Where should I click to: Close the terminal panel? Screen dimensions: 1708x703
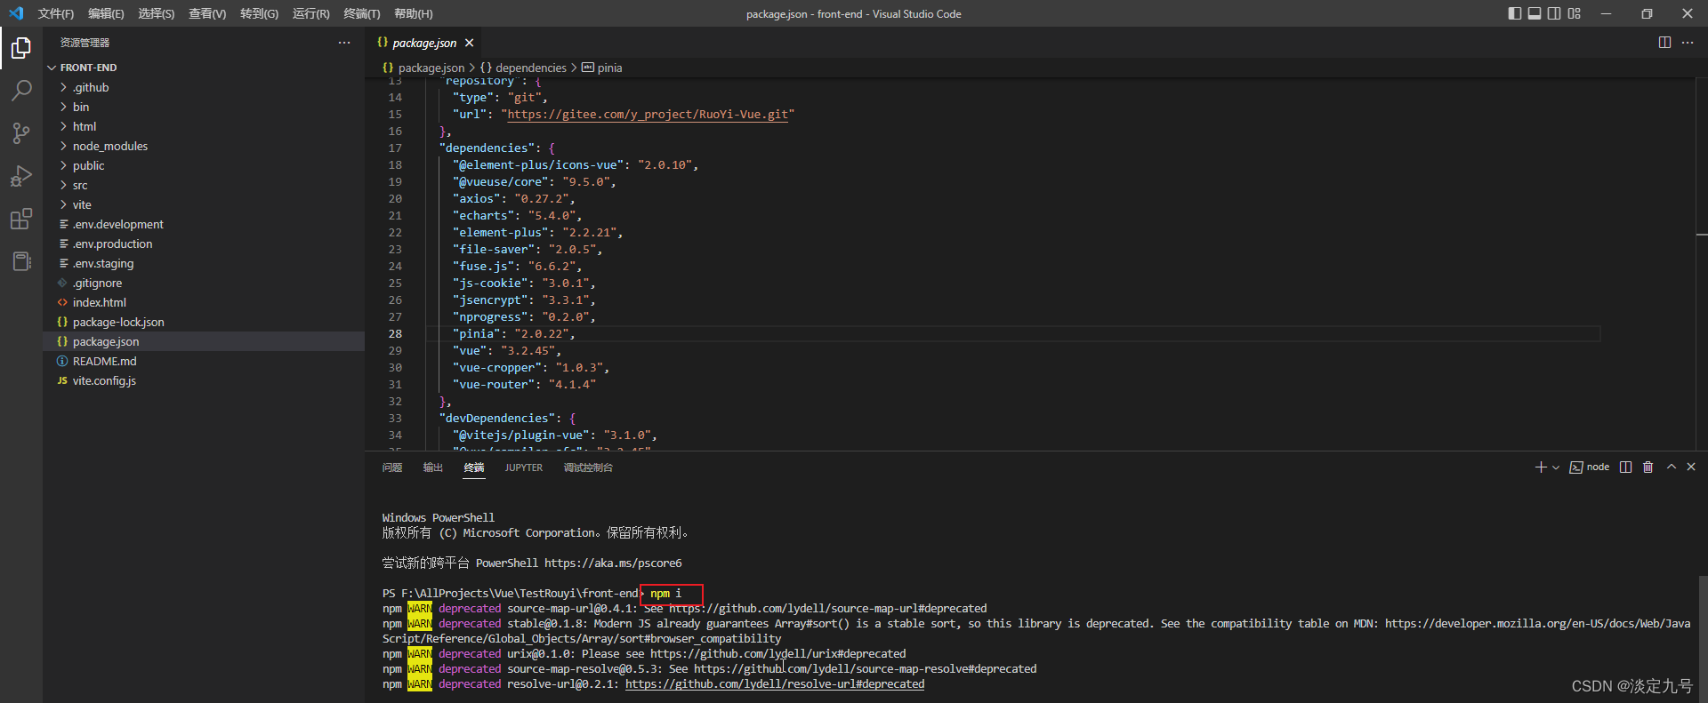click(1691, 467)
